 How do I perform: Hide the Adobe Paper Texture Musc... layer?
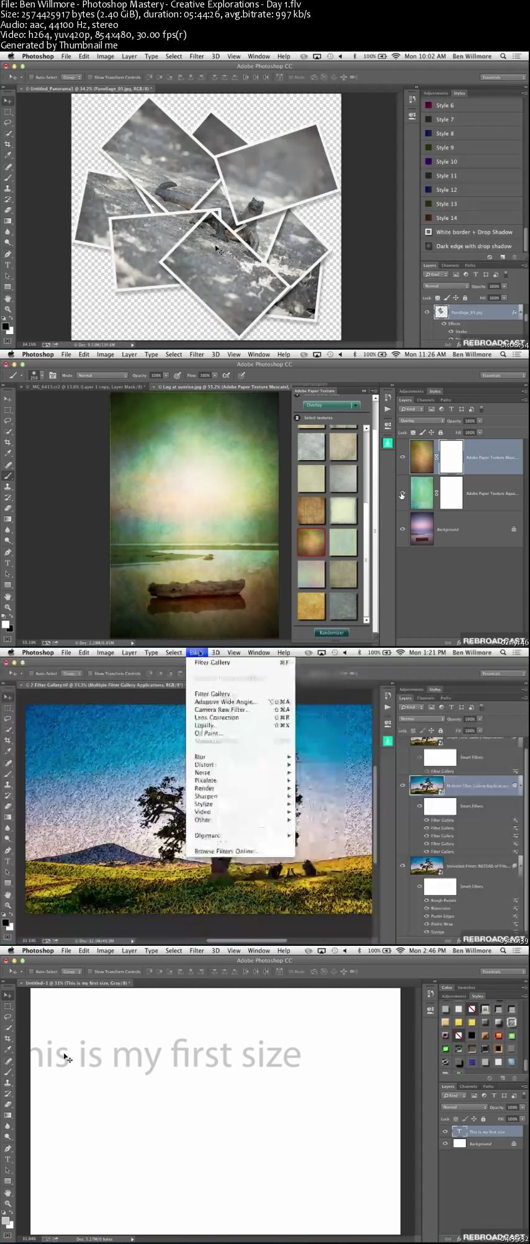[402, 457]
